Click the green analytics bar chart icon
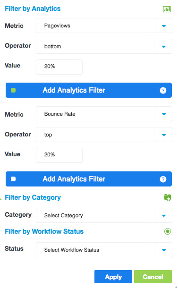This screenshot has width=178, height=288. [167, 9]
